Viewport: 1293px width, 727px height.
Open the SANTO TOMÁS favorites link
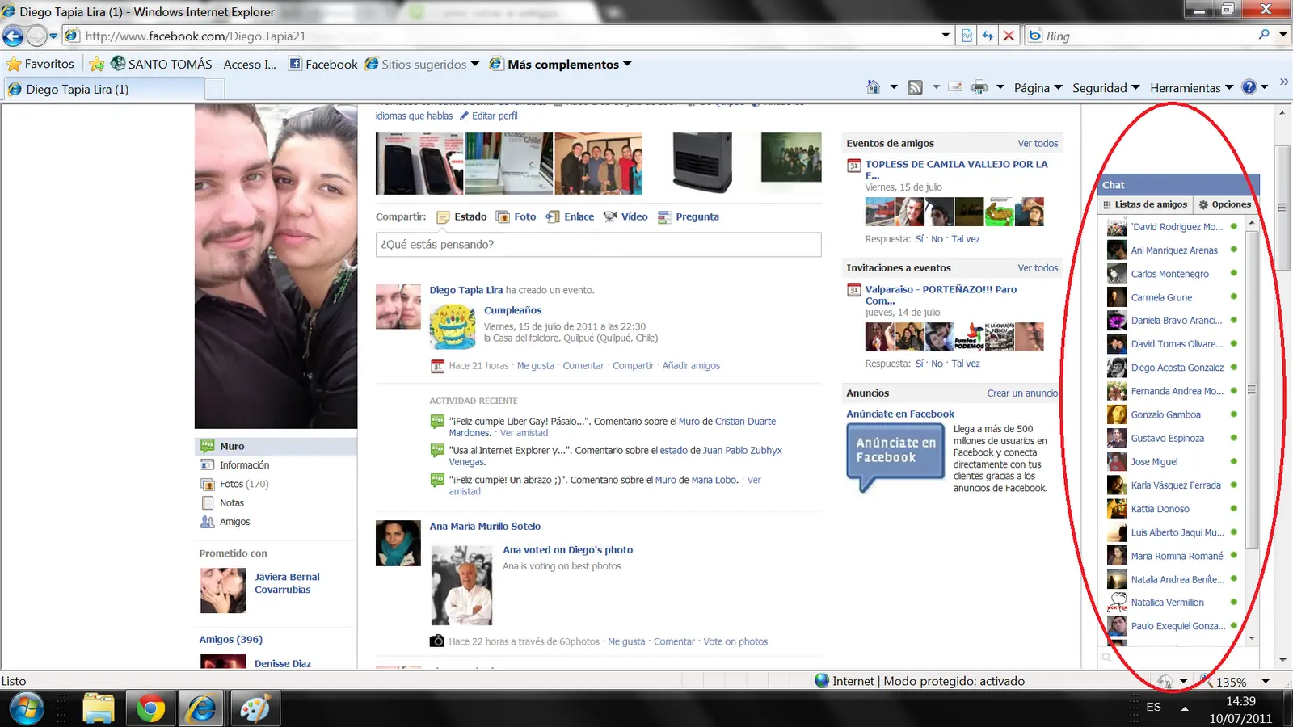pyautogui.click(x=194, y=64)
